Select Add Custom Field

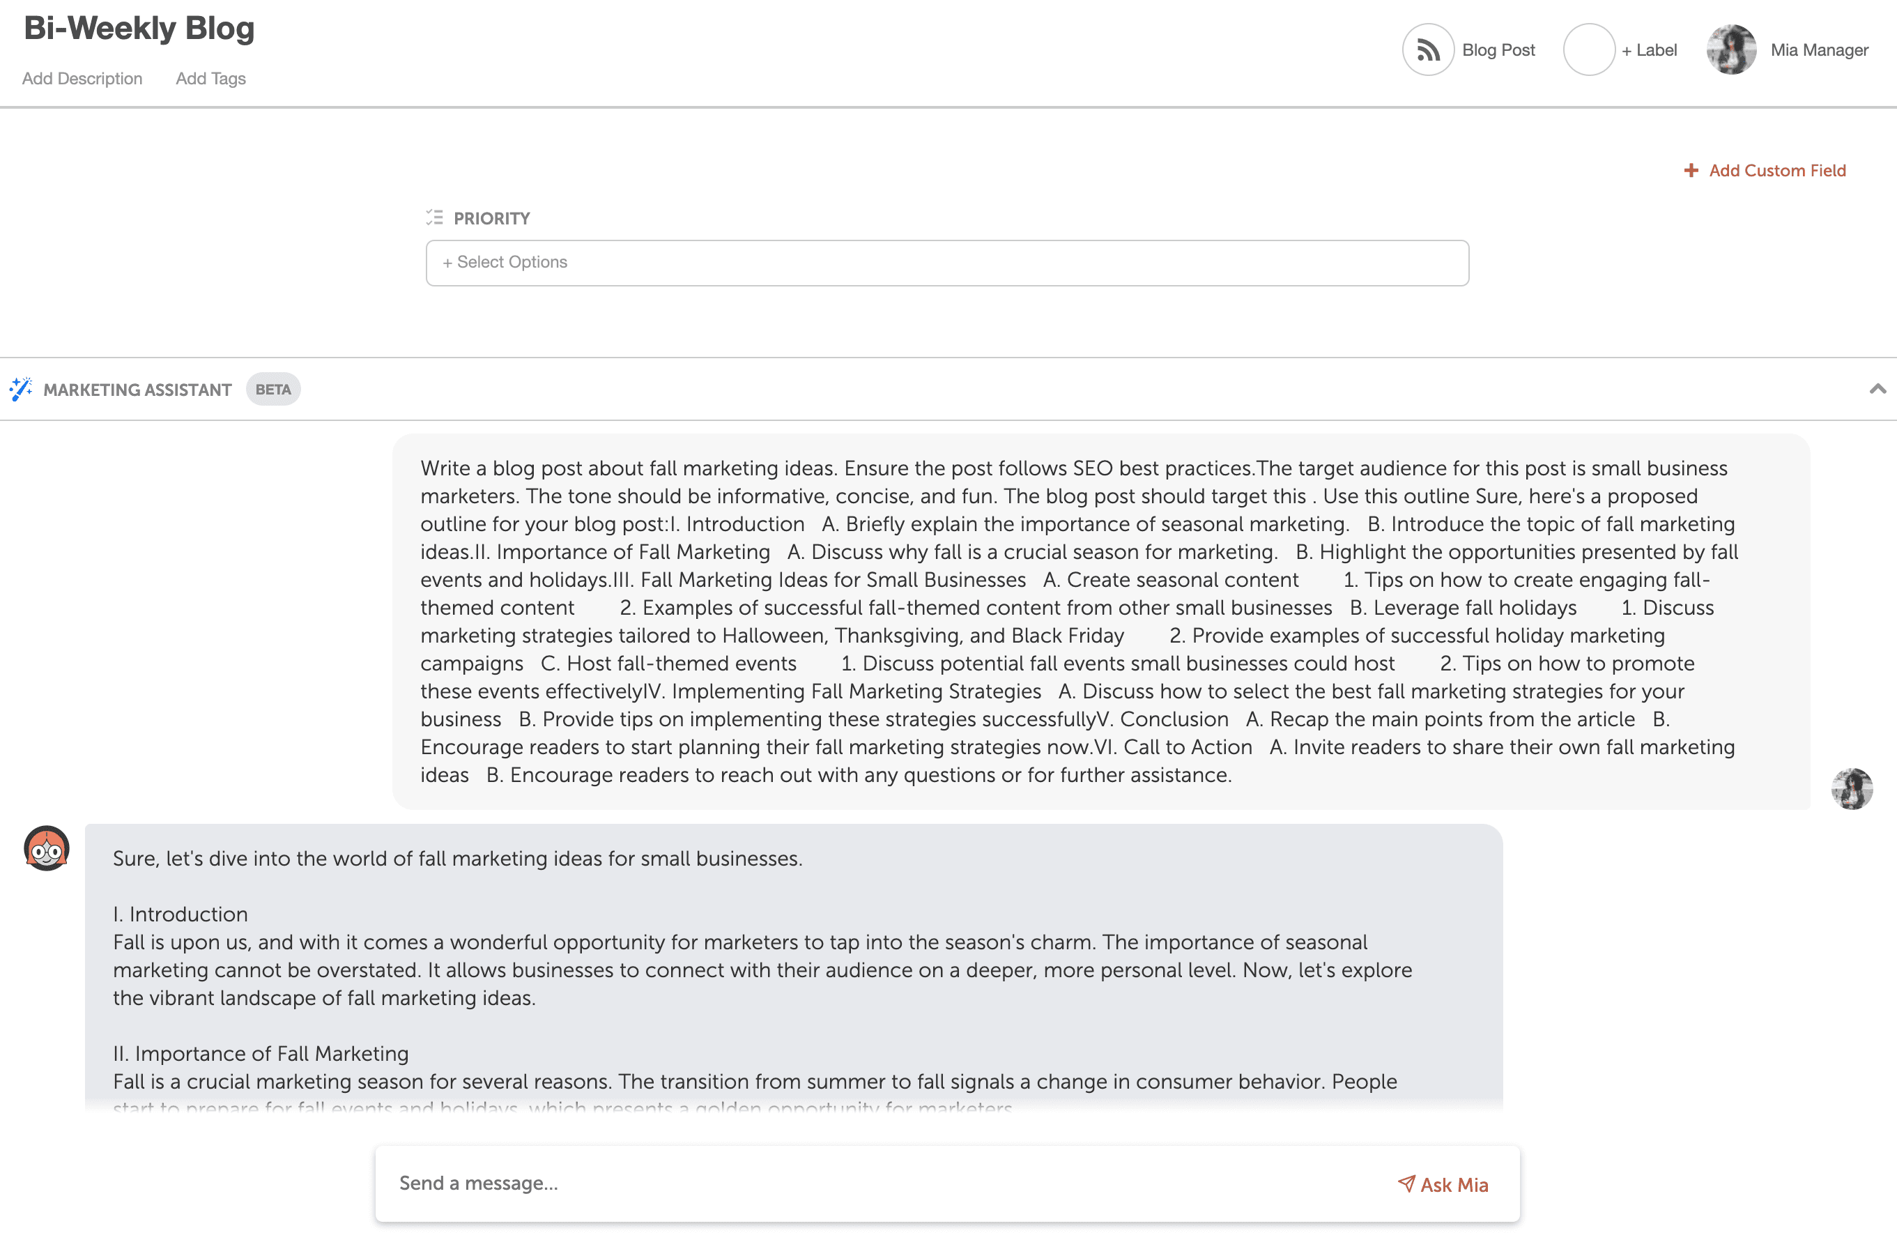pos(1777,171)
